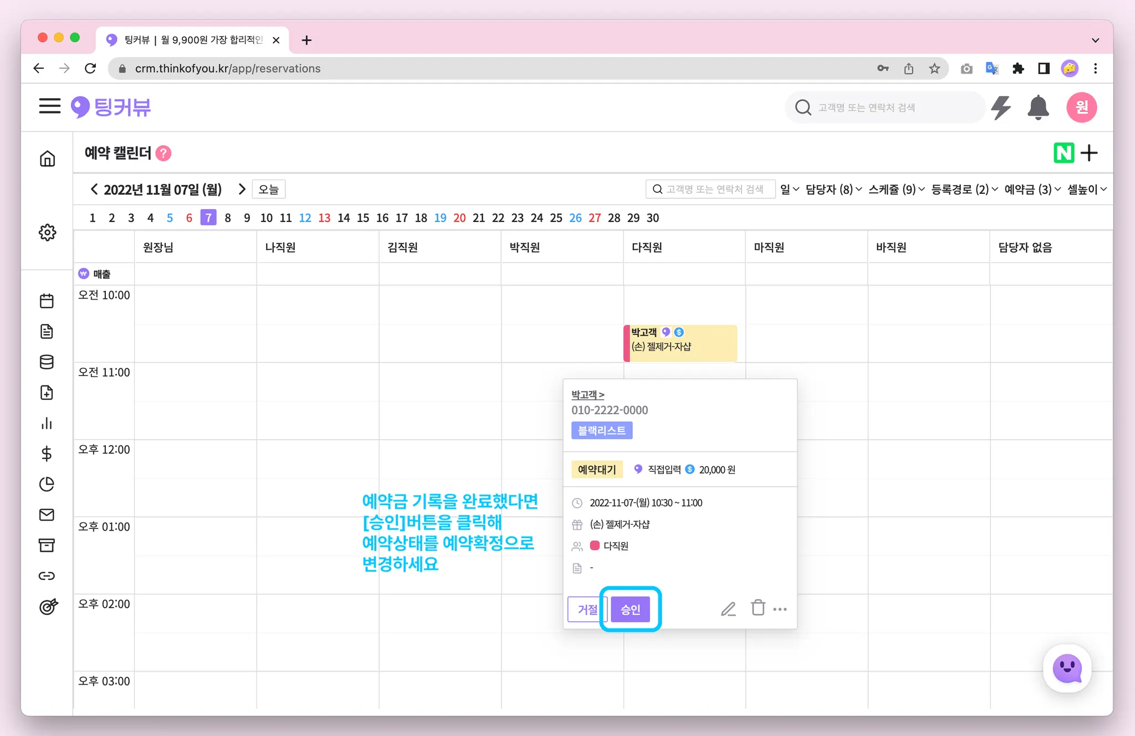Expand the 스케줄 (9) filter dropdown

(896, 189)
